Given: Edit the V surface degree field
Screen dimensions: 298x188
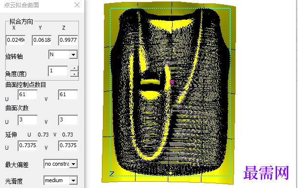Looking at the screenshot, I should pos(68,120).
